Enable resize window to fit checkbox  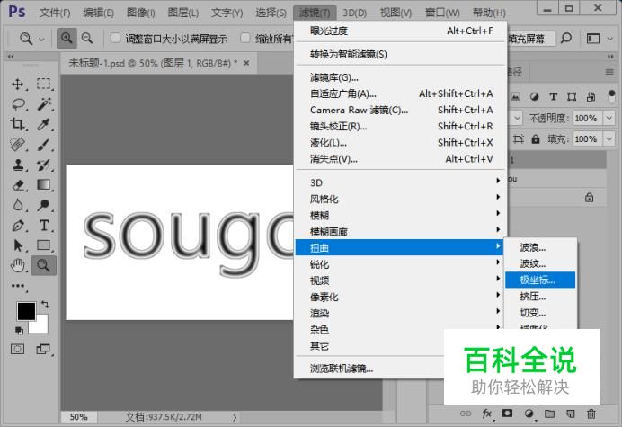tap(115, 38)
